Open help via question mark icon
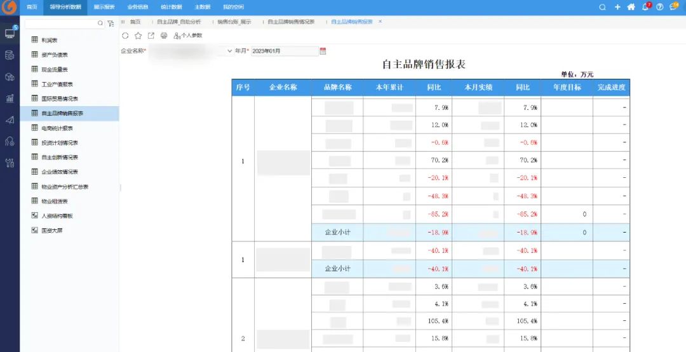Viewport: 686px width, 352px height. 659,7
